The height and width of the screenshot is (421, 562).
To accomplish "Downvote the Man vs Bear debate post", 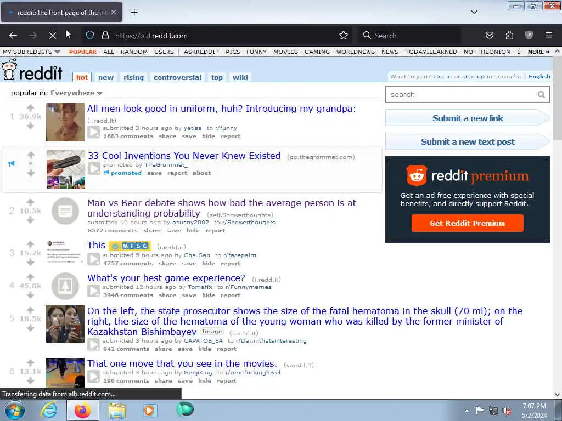I will [x=31, y=220].
